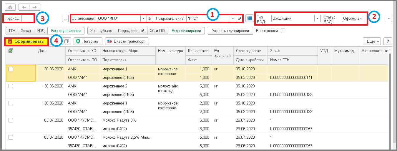397x151 pixels.
Task: Click the Сформировать button
Action: pyautogui.click(x=26, y=42)
